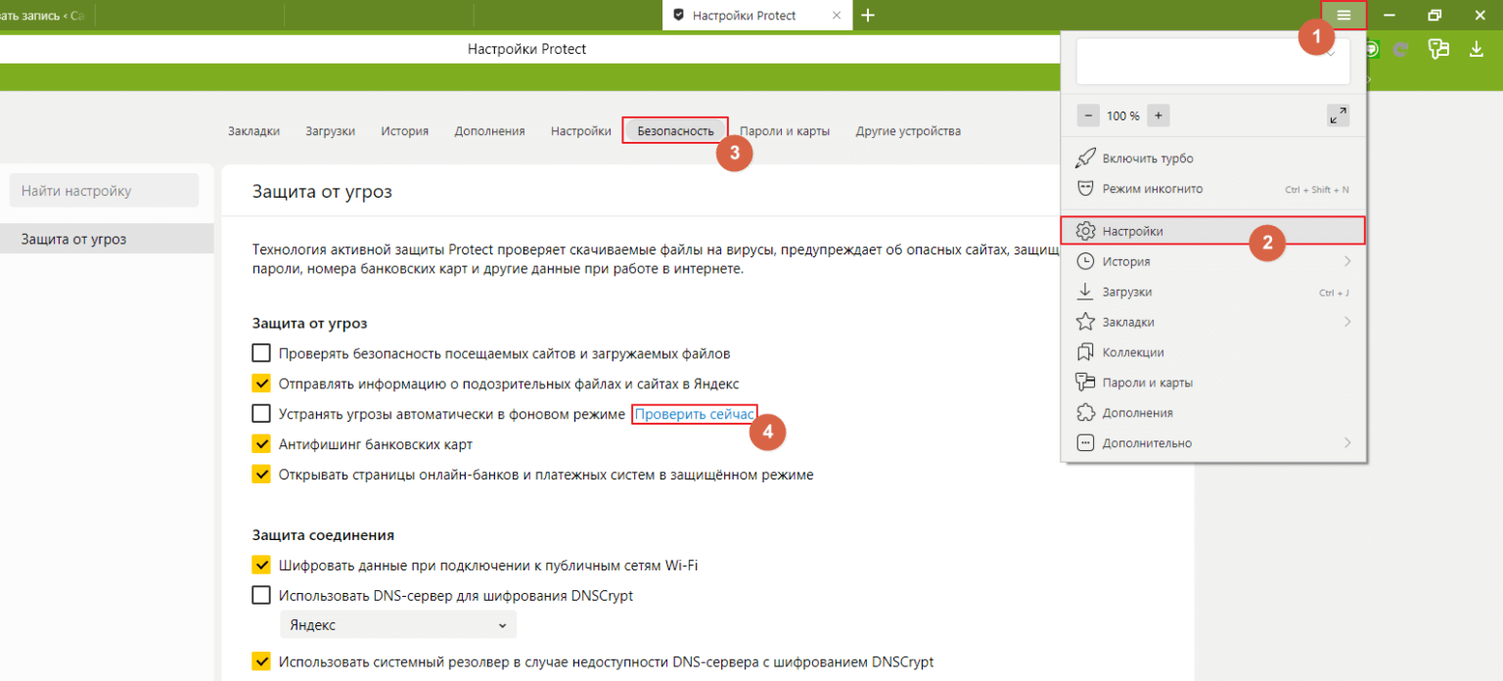Viewport: 1503px width, 681px height.
Task: Switch to История in the page navigation bar
Action: pyautogui.click(x=405, y=131)
